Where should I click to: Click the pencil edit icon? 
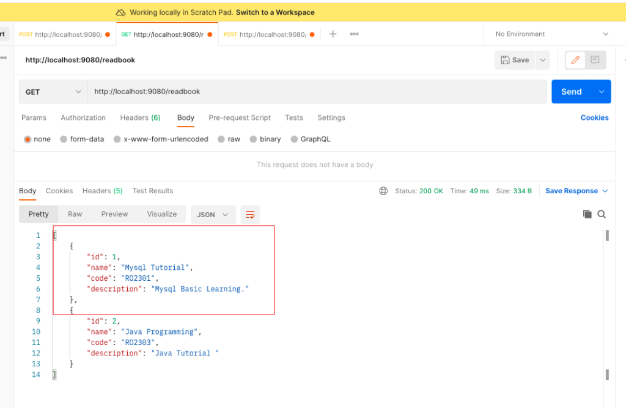575,60
